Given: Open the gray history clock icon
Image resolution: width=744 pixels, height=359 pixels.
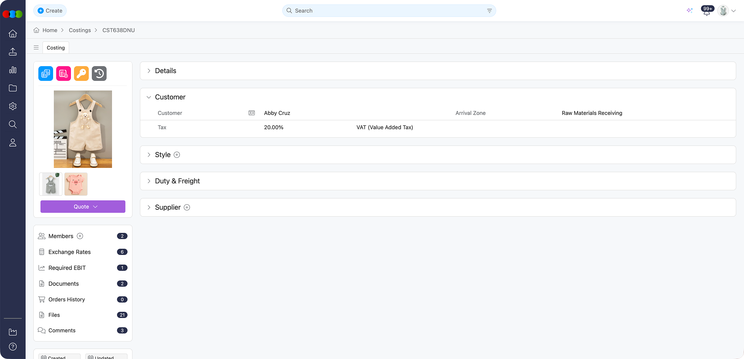Looking at the screenshot, I should click(99, 74).
